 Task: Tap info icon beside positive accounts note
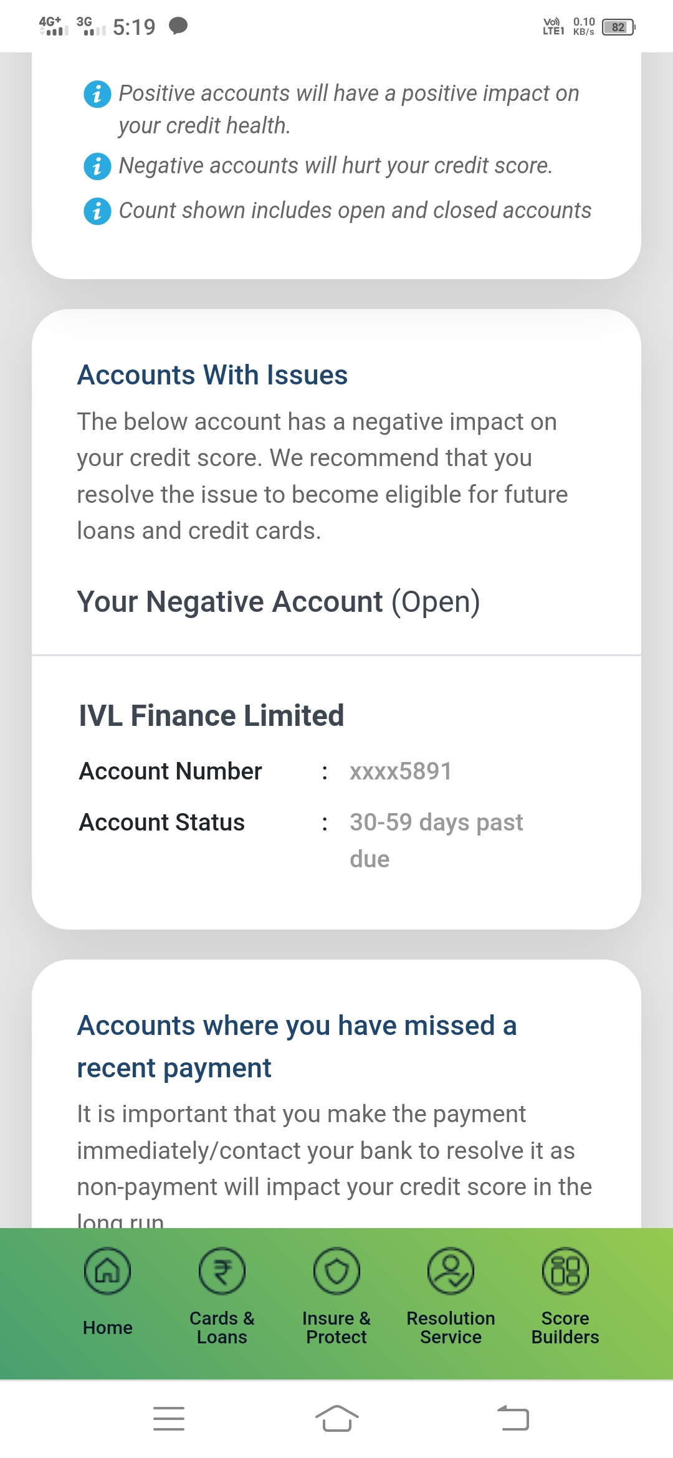coord(97,94)
